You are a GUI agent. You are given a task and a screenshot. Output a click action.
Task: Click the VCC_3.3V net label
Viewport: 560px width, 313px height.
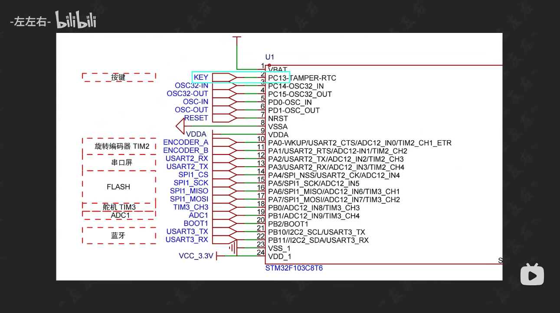click(x=196, y=256)
